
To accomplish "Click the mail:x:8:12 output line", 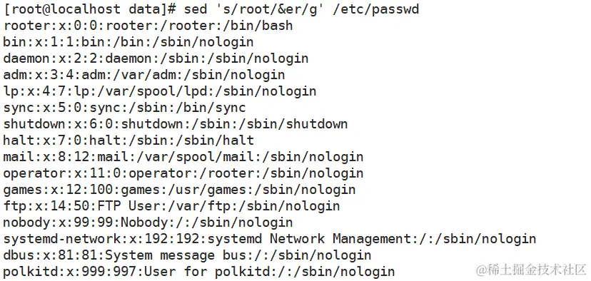I will coord(183,157).
